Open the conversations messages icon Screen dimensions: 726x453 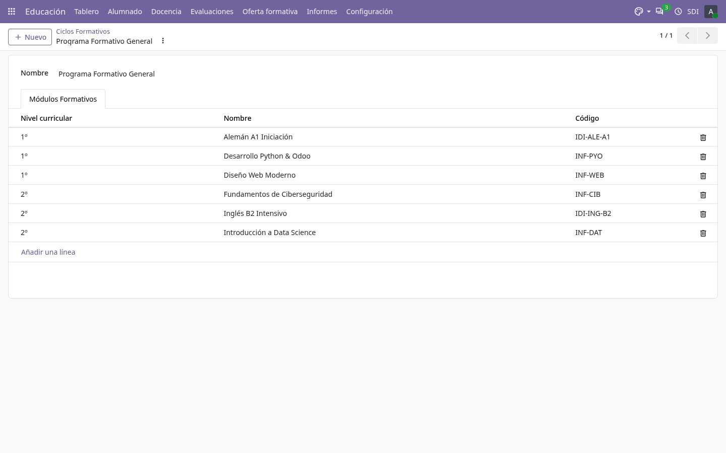[659, 11]
